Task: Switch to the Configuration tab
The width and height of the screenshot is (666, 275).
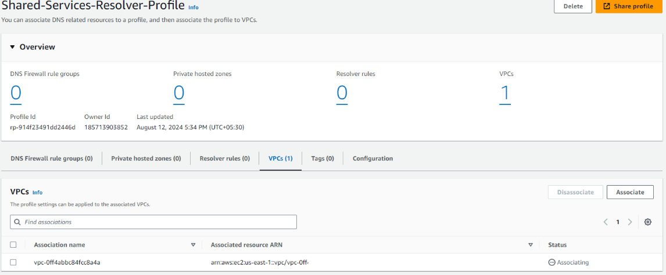Action: click(x=373, y=158)
